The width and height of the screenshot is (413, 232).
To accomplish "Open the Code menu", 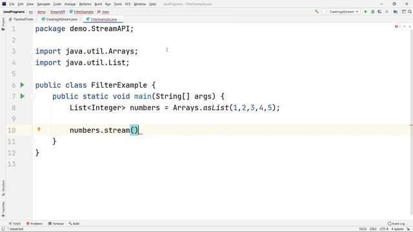I will coord(57,4).
